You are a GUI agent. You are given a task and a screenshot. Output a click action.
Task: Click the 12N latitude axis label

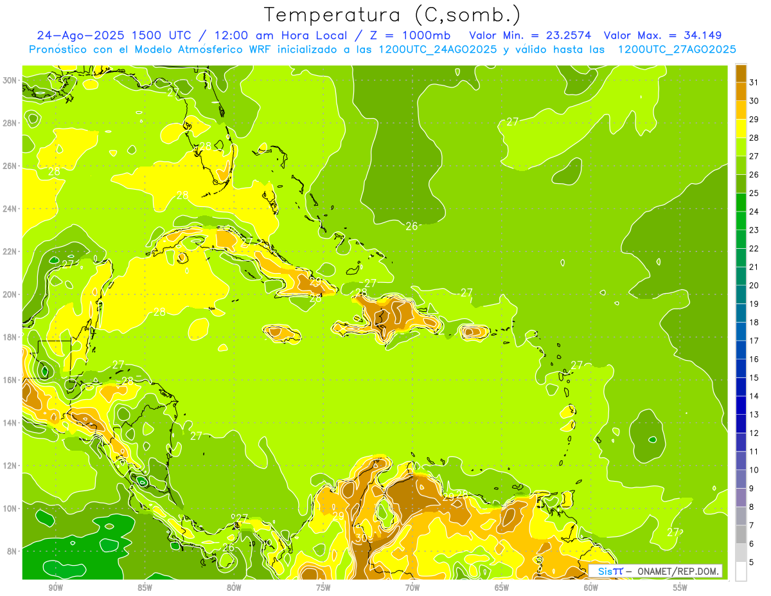[9, 465]
